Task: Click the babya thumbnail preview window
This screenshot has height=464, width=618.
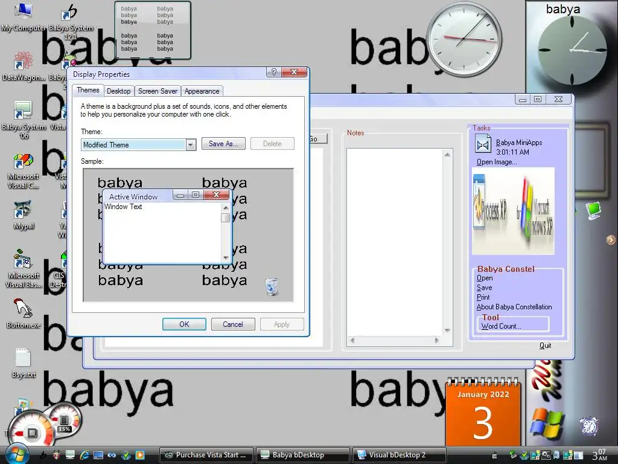Action: click(x=153, y=30)
